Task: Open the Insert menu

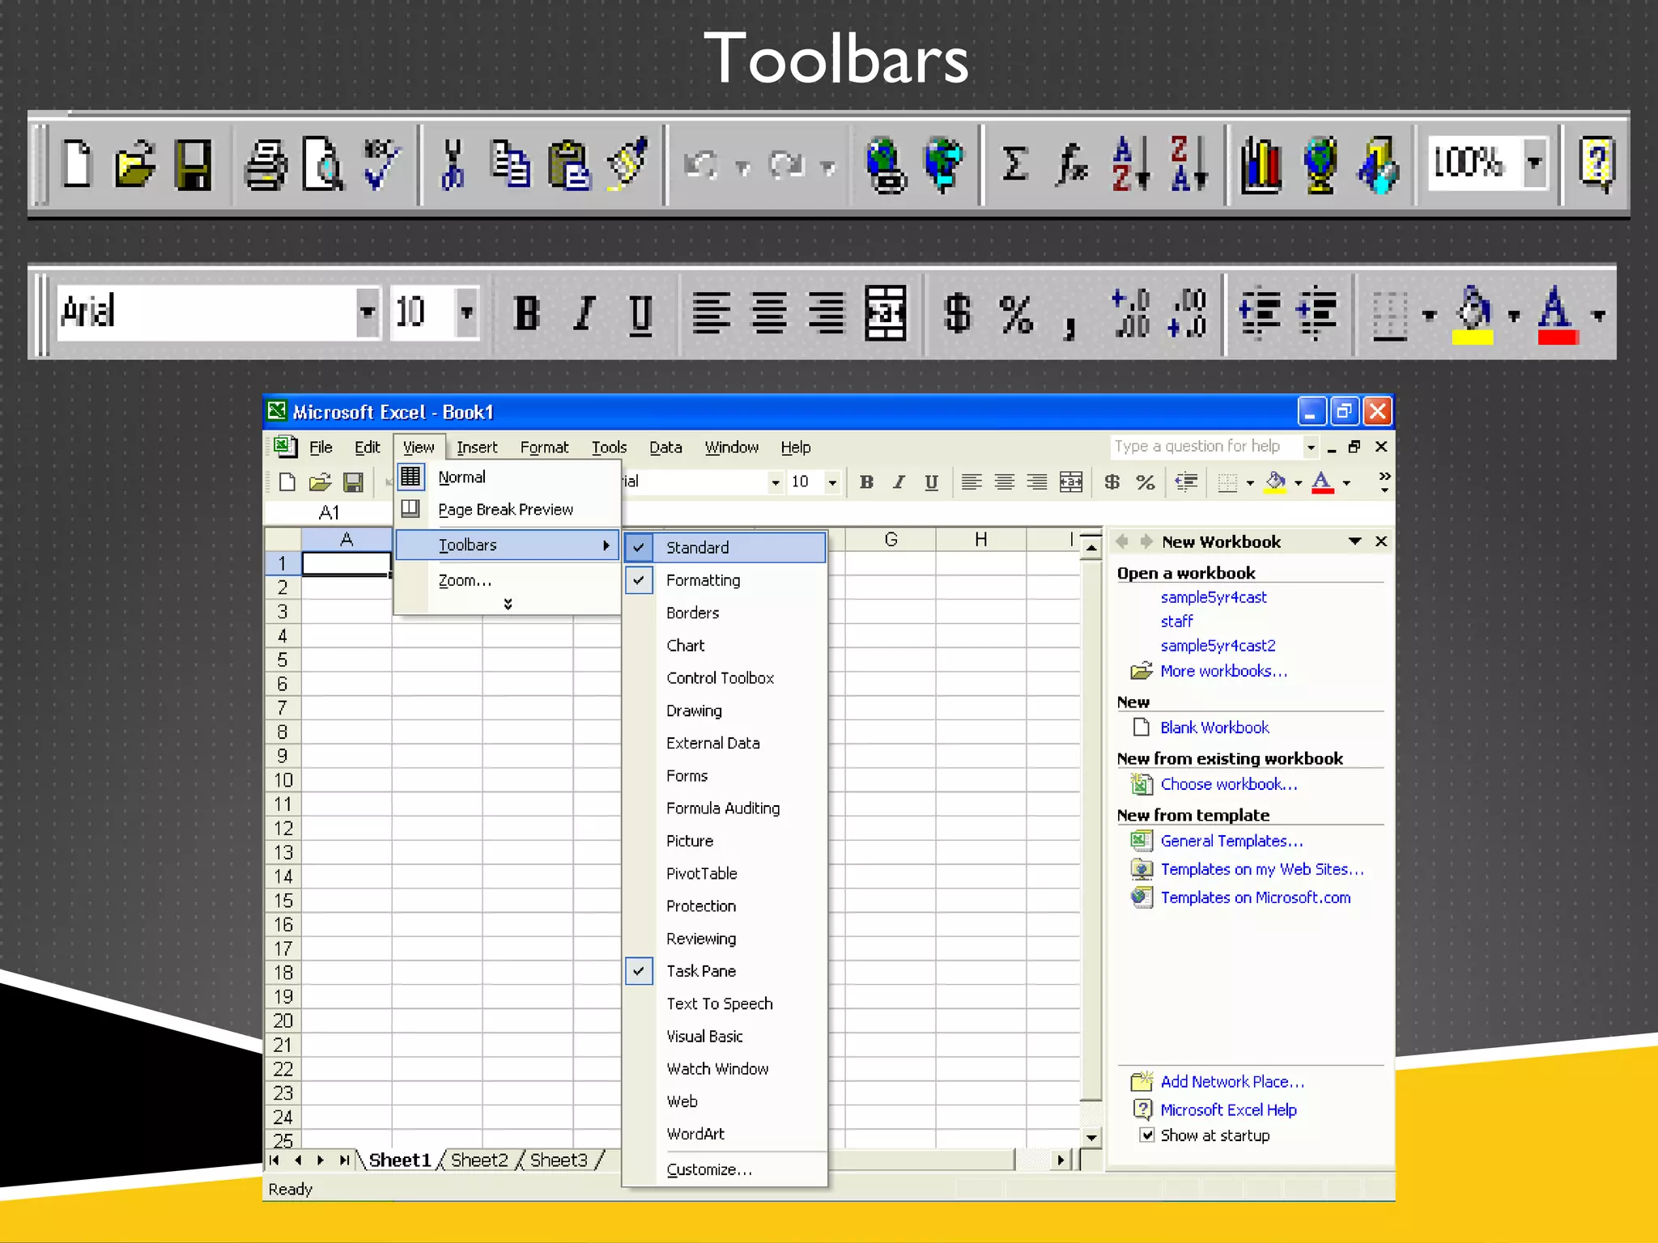Action: tap(477, 448)
